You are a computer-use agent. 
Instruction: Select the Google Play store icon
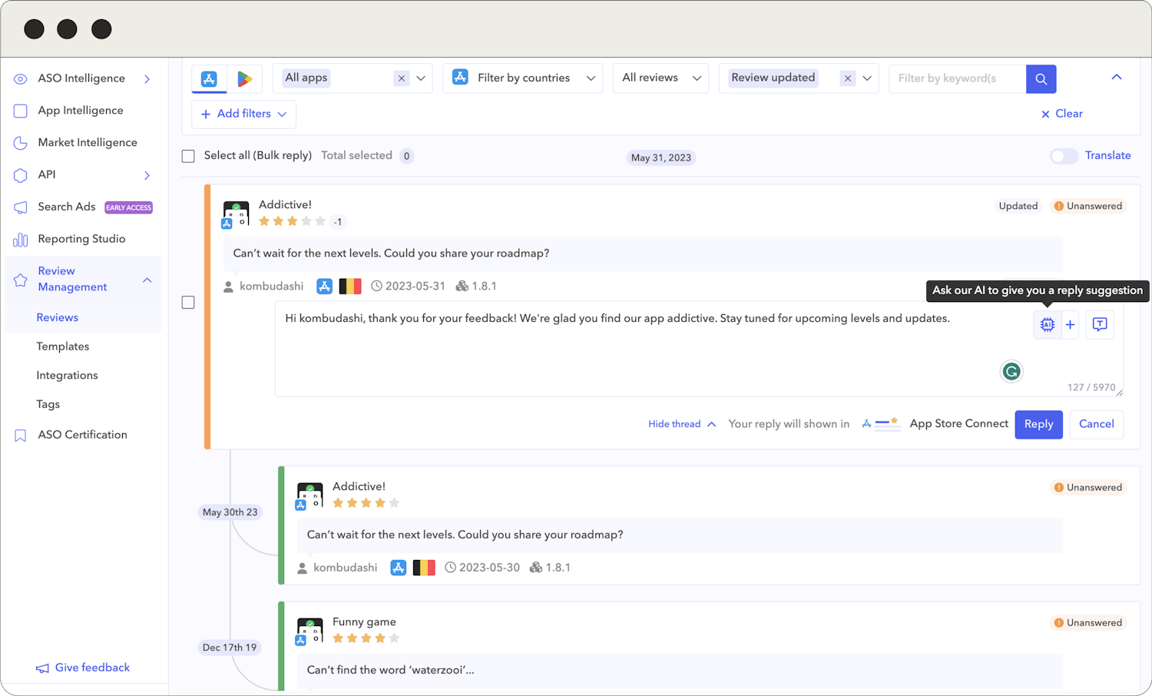(244, 78)
